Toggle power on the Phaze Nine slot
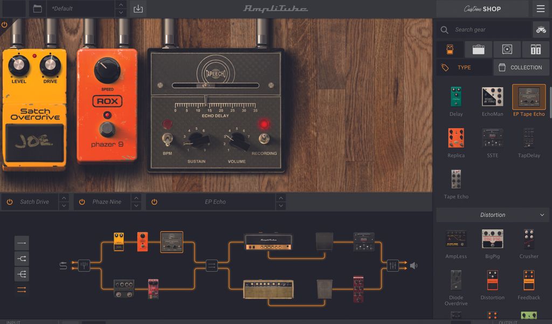The width and height of the screenshot is (552, 324). (81, 202)
